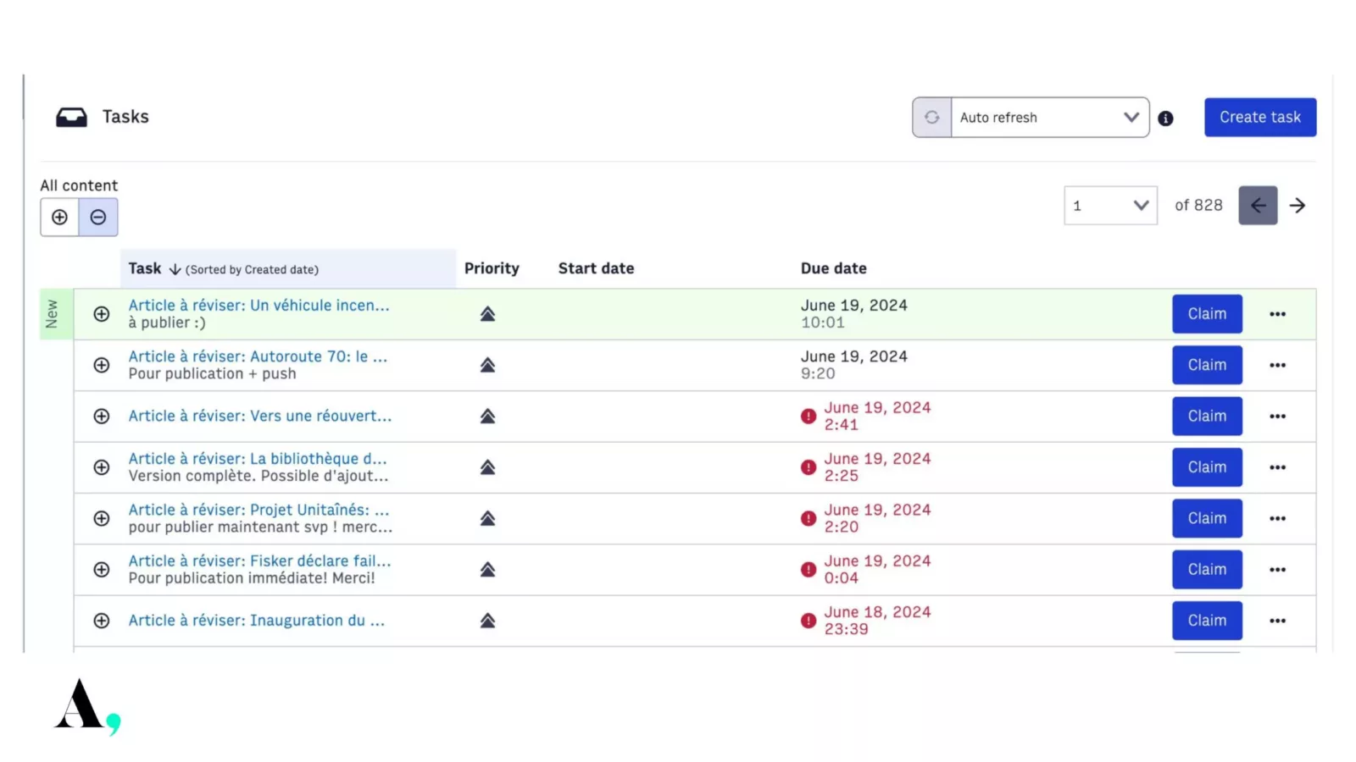Screen dimensions: 1356x762
Task: Click 'Pour publication immédiate! Merci!' text
Action: coord(252,578)
